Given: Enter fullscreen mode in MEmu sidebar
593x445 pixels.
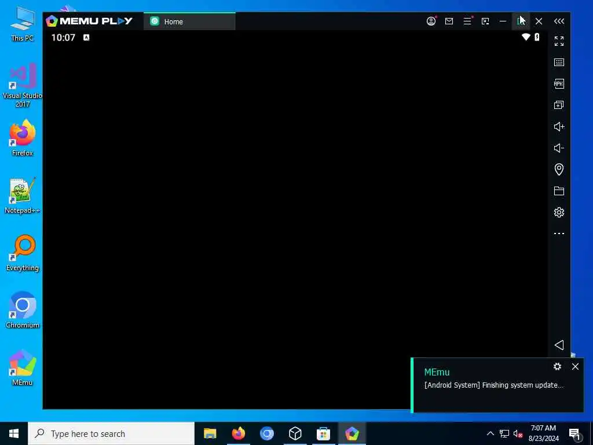Looking at the screenshot, I should [559, 41].
